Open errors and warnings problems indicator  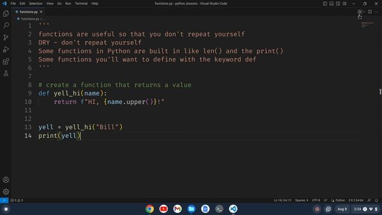pyautogui.click(x=17, y=200)
